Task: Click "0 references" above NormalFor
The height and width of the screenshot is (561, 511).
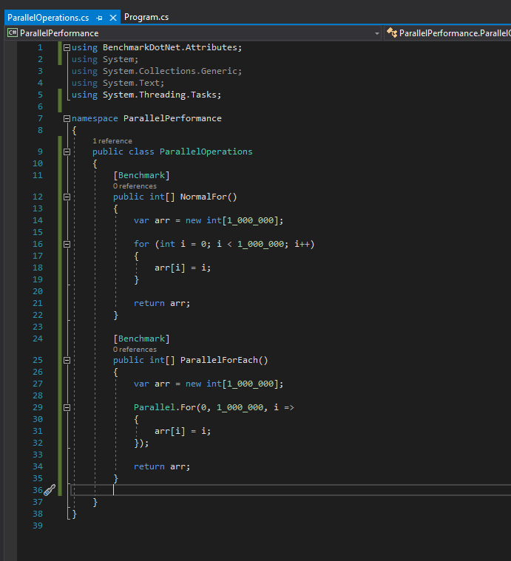Action: (x=135, y=186)
